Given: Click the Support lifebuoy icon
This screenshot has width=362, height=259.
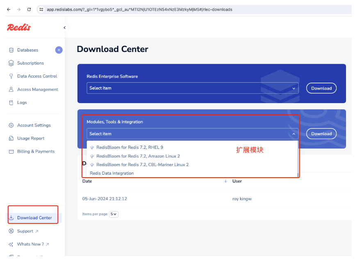Looking at the screenshot, I should [11, 231].
